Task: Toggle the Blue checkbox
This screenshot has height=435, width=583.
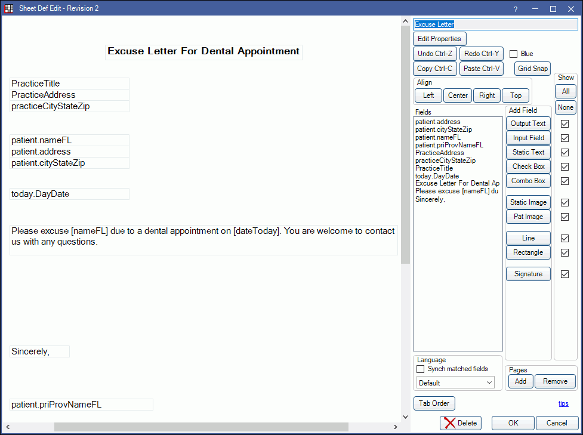Action: pyautogui.click(x=513, y=54)
